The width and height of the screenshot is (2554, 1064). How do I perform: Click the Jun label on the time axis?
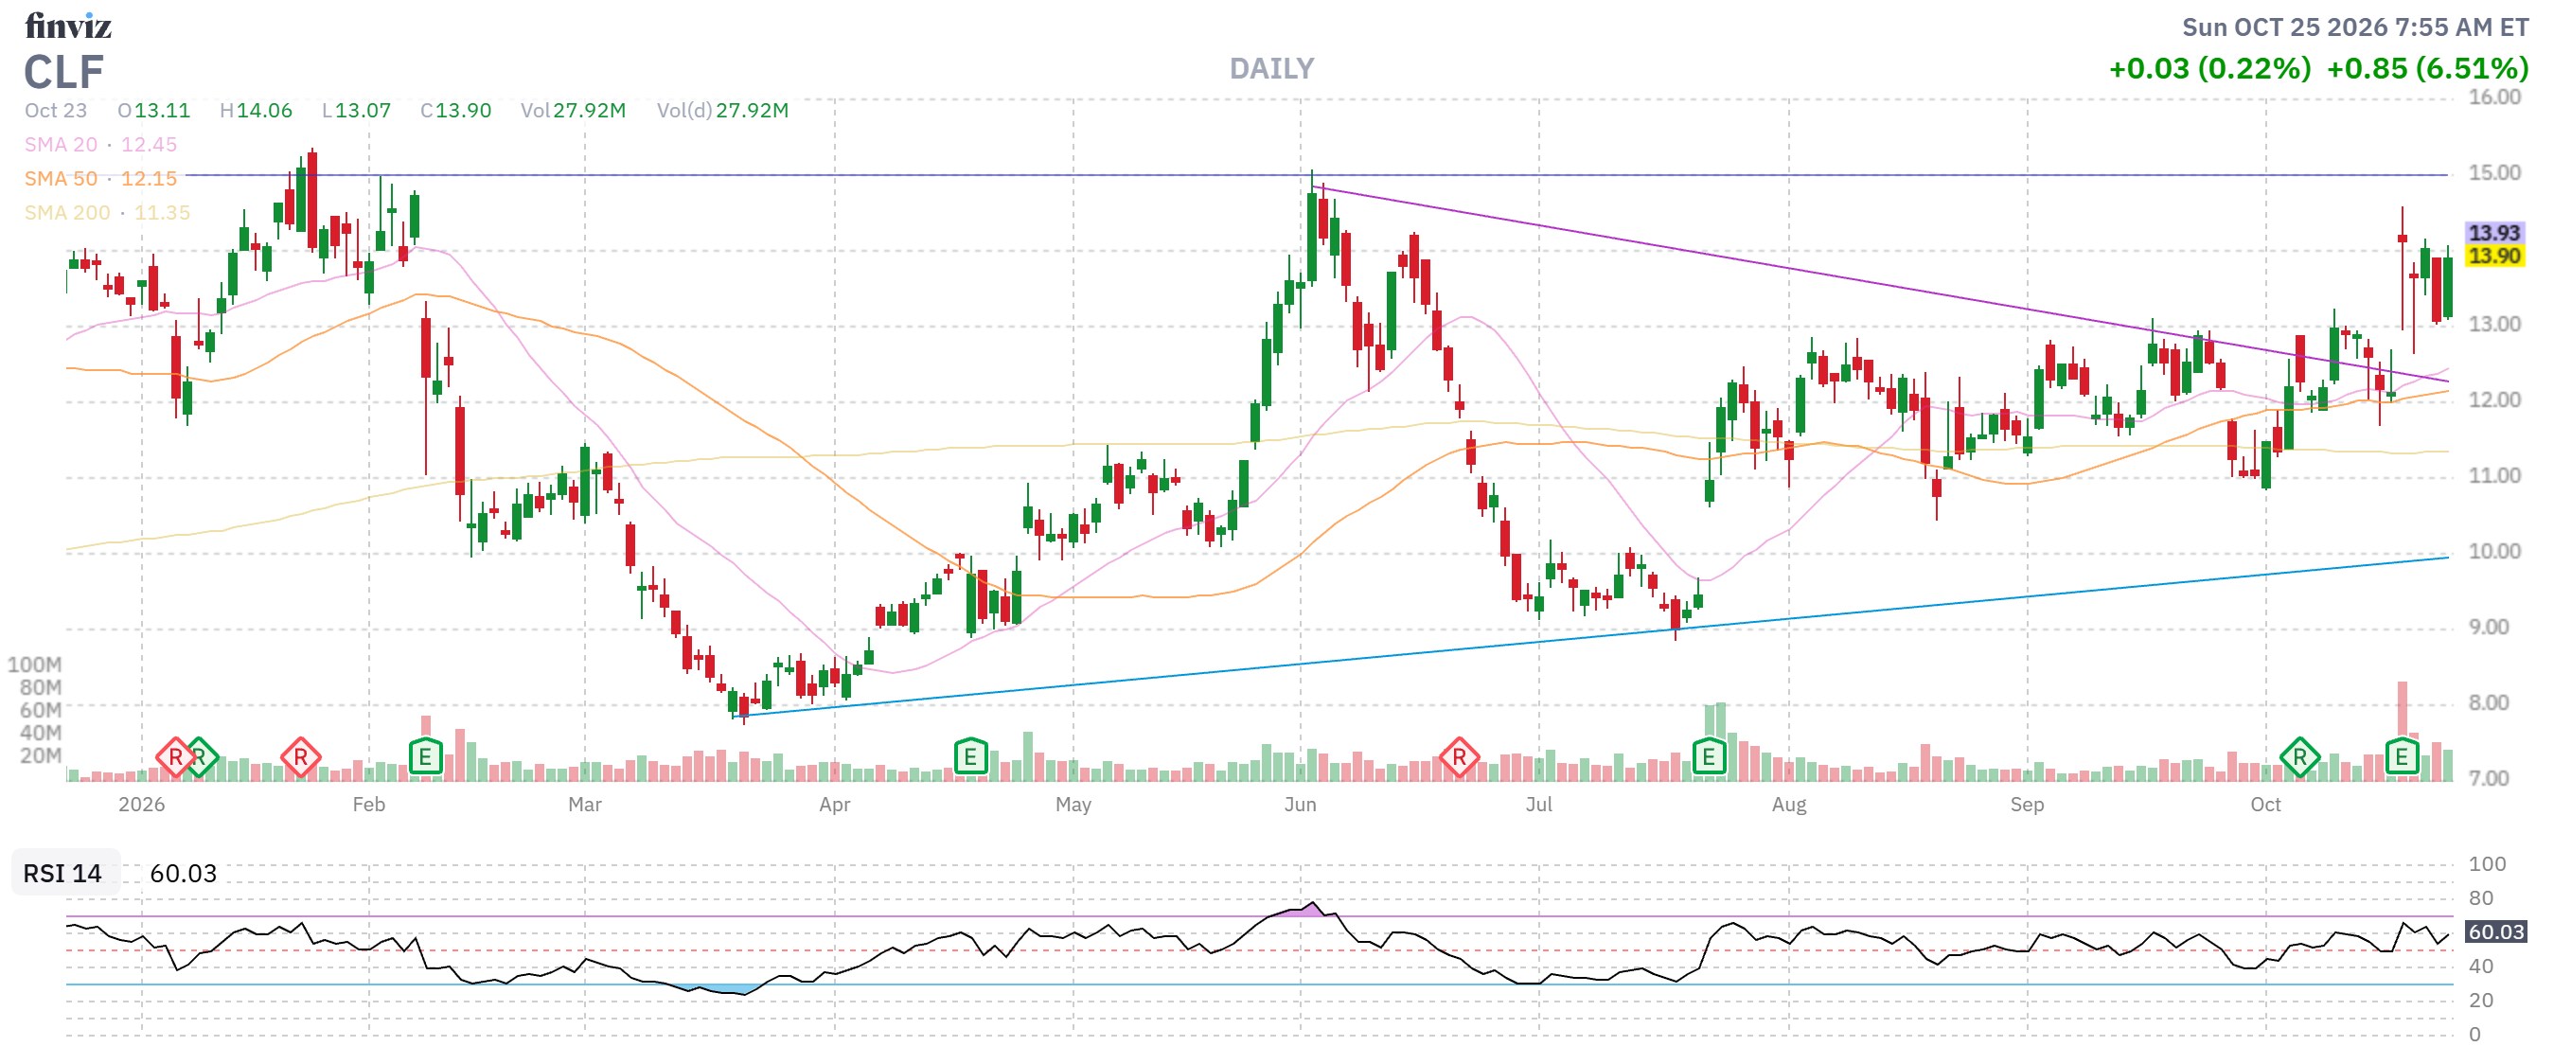1301,805
